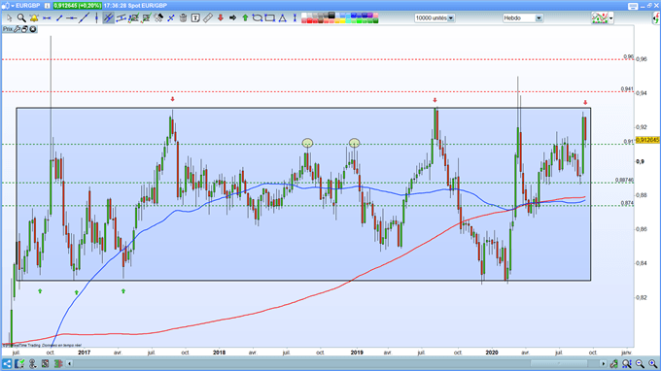Screen dimensions: 661x371
Task: Pick the black color swatch
Action: click(331, 16)
